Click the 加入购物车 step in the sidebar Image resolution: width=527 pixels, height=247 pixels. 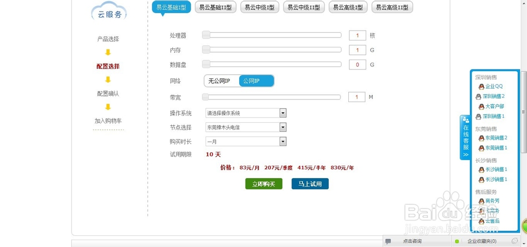[108, 121]
